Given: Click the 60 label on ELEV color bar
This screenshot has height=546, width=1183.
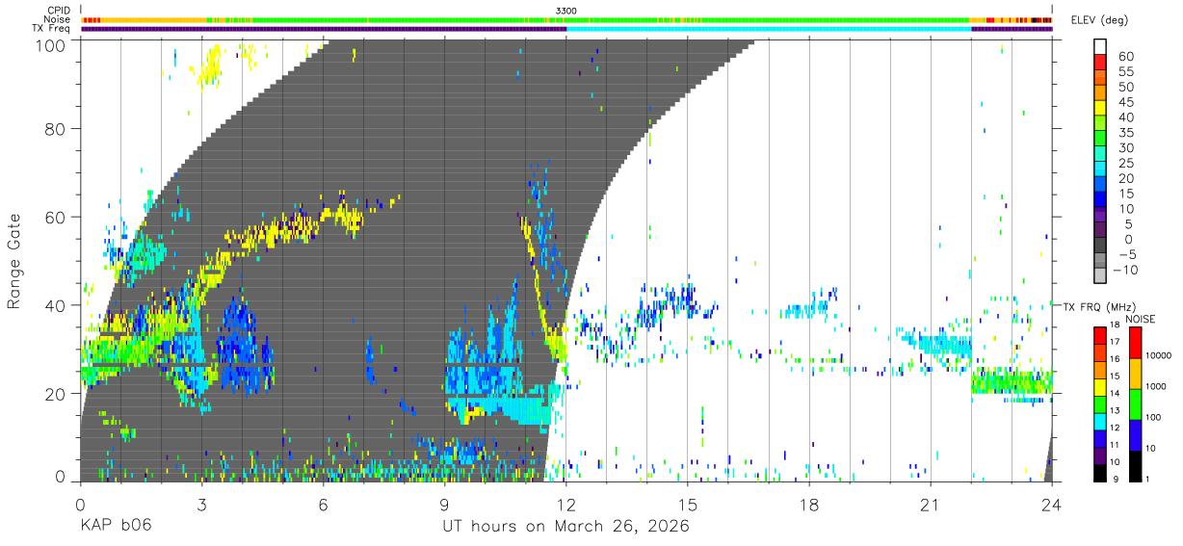Looking at the screenshot, I should click(1126, 56).
